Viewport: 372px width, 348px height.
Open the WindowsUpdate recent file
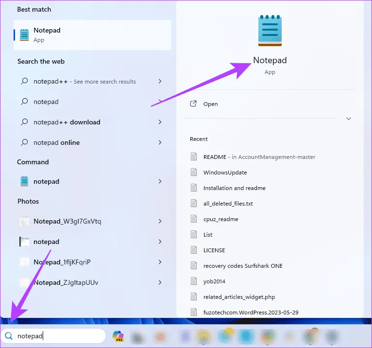tap(225, 173)
